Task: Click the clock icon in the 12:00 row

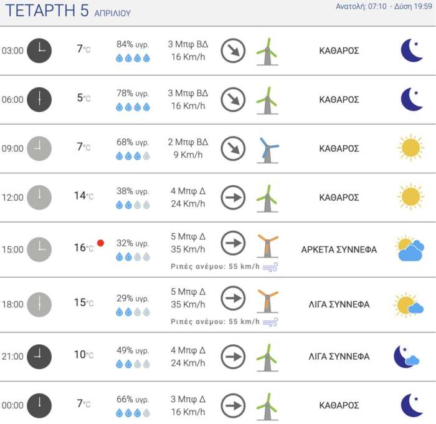Action: (39, 198)
